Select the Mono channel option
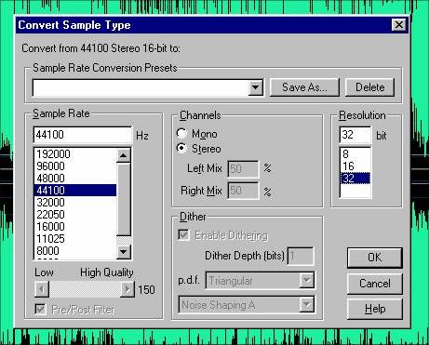This screenshot has height=345, width=429. pos(181,133)
